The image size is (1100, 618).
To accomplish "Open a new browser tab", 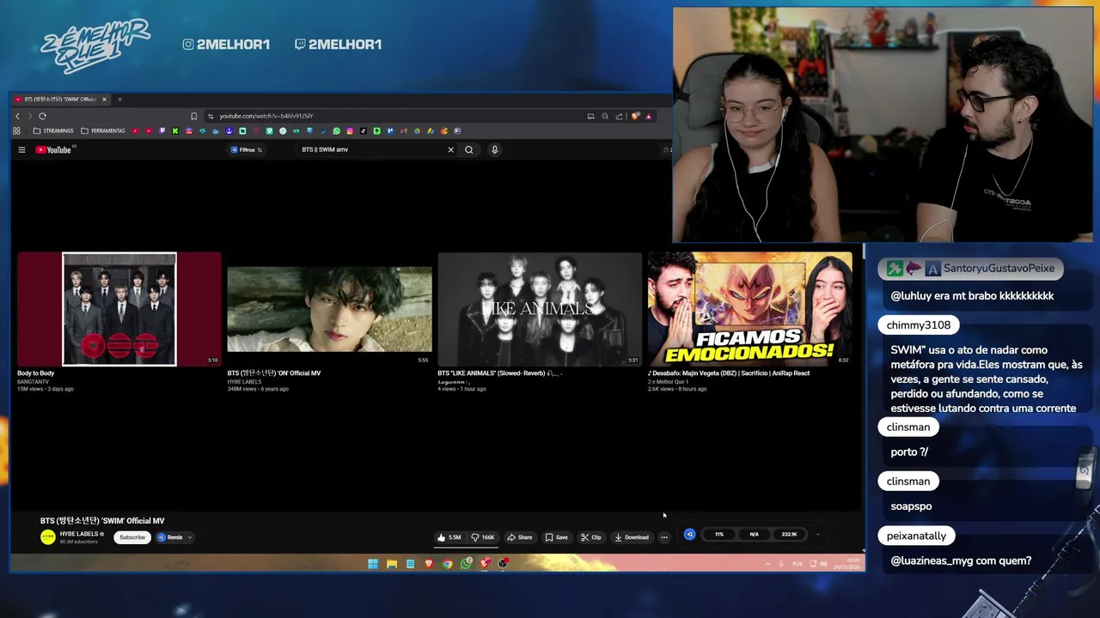I will pyautogui.click(x=119, y=99).
